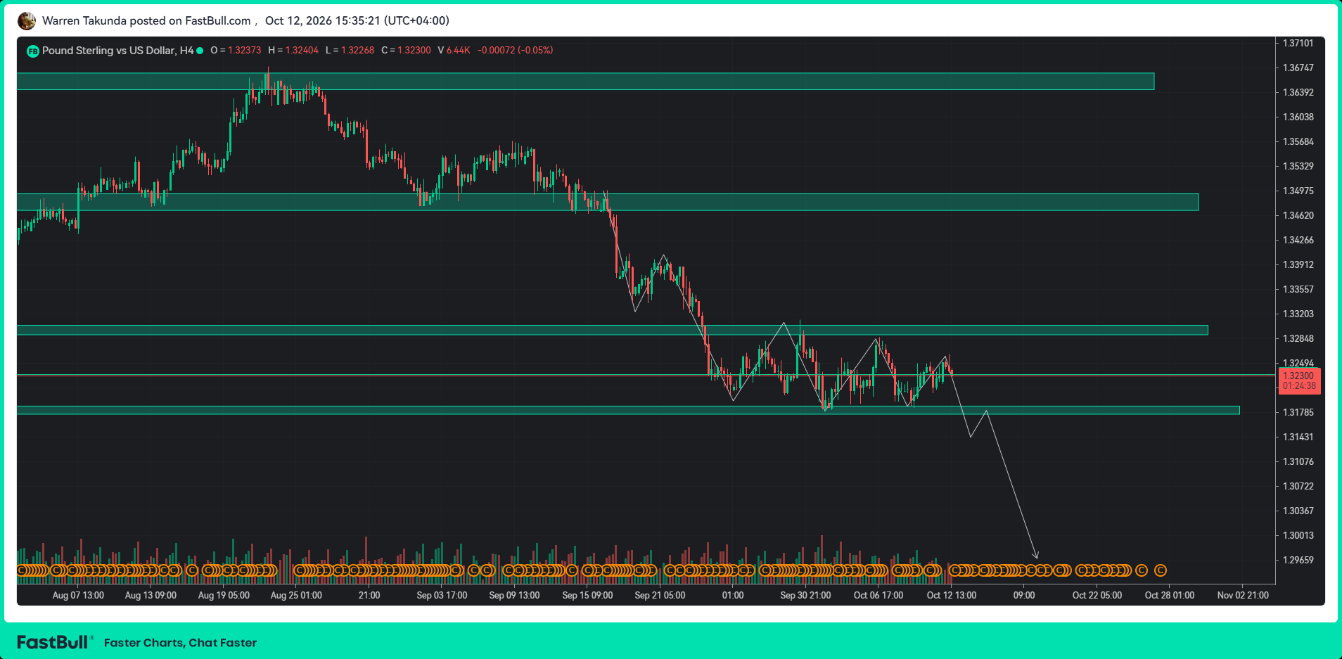Image resolution: width=1342 pixels, height=659 pixels.
Task: Click price axis label 1.37101
Action: tap(1298, 44)
